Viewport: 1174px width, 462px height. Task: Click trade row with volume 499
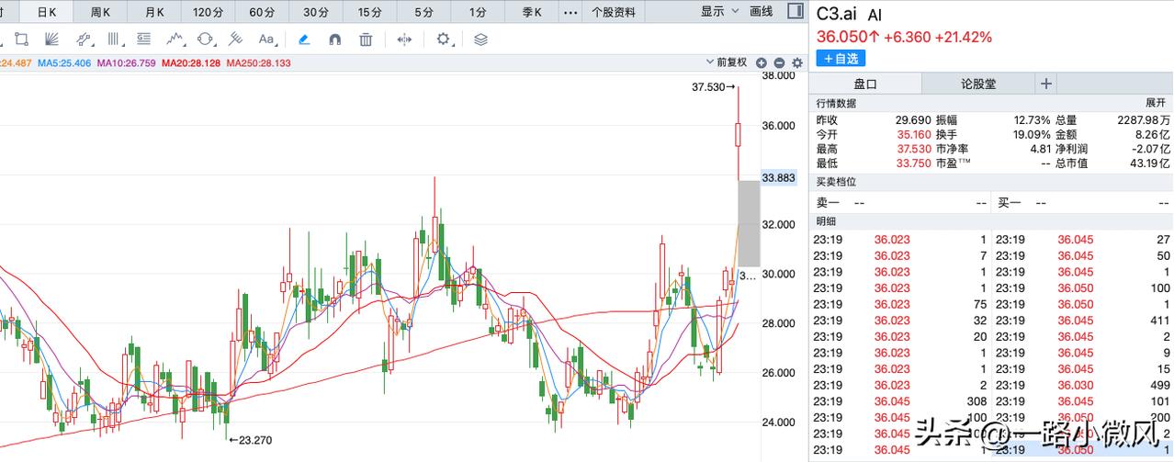click(x=1084, y=385)
